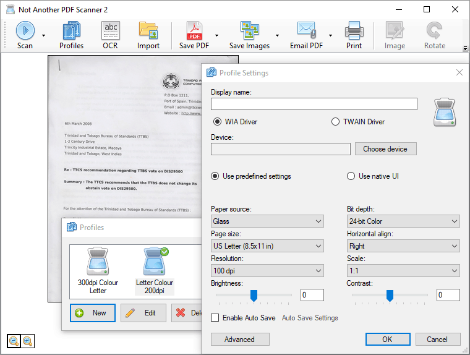Viewport: 470px width, 355px height.
Task: Choose the Use native UI option
Action: point(351,176)
